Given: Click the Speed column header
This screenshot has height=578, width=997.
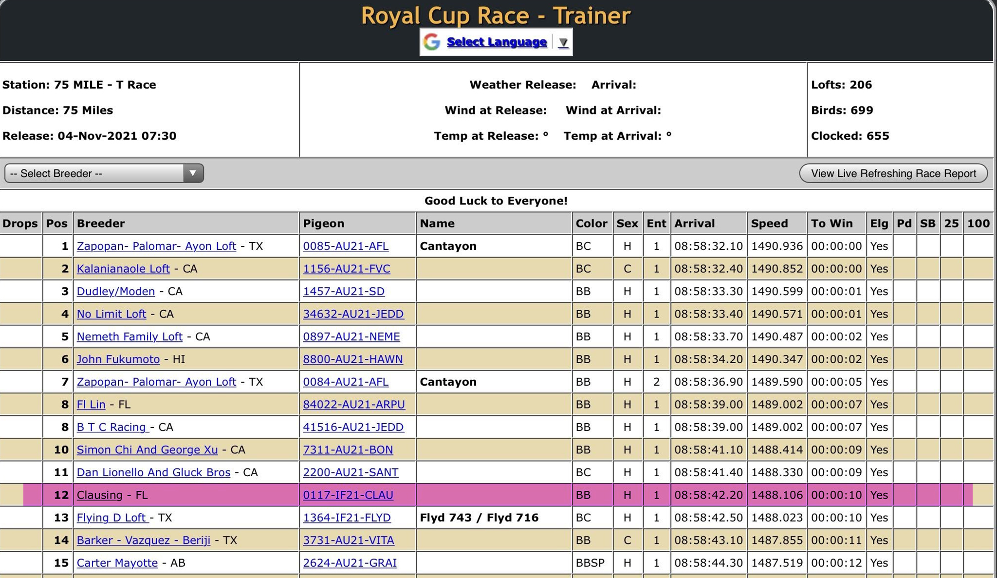Looking at the screenshot, I should pos(769,224).
